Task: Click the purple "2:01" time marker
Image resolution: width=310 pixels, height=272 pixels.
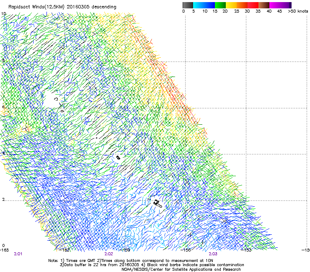Action: click(x=18, y=254)
